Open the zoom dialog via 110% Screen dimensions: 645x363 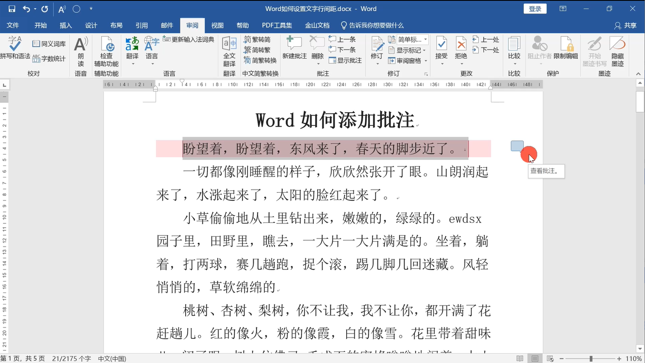(634, 358)
